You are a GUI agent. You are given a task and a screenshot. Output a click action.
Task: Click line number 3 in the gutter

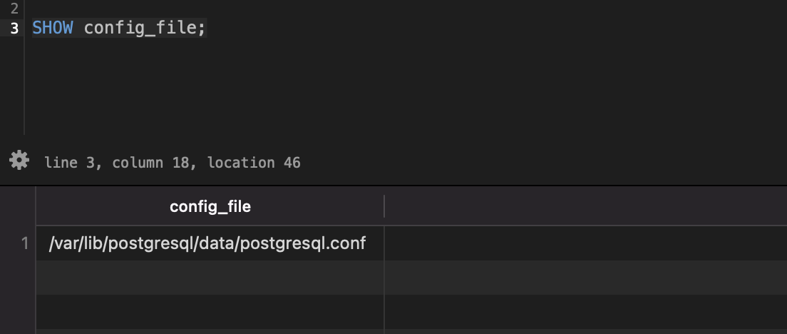pos(14,29)
